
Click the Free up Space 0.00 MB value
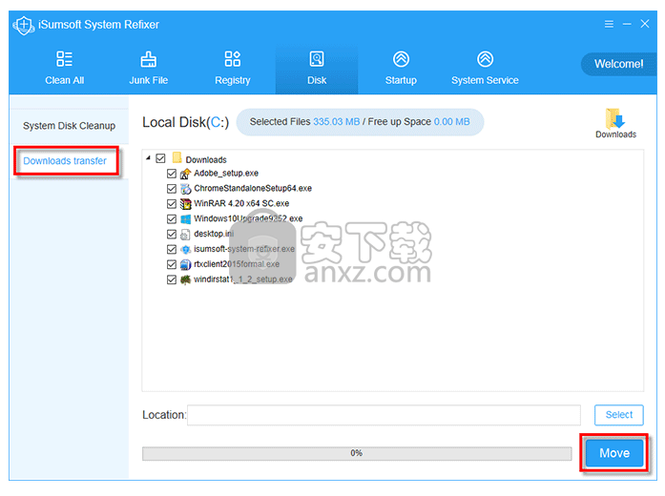pos(451,122)
